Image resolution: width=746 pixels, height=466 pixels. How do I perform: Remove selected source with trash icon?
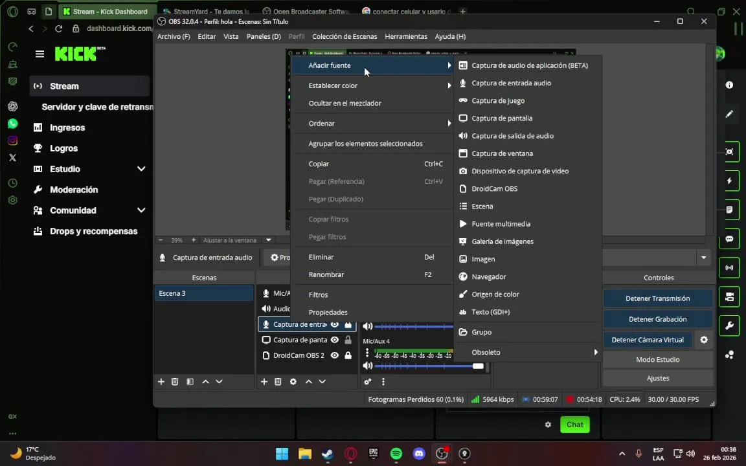click(278, 382)
